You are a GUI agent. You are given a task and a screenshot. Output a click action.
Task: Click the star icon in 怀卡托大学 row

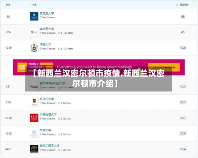[59, 103]
